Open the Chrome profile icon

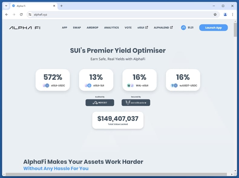coord(225,15)
